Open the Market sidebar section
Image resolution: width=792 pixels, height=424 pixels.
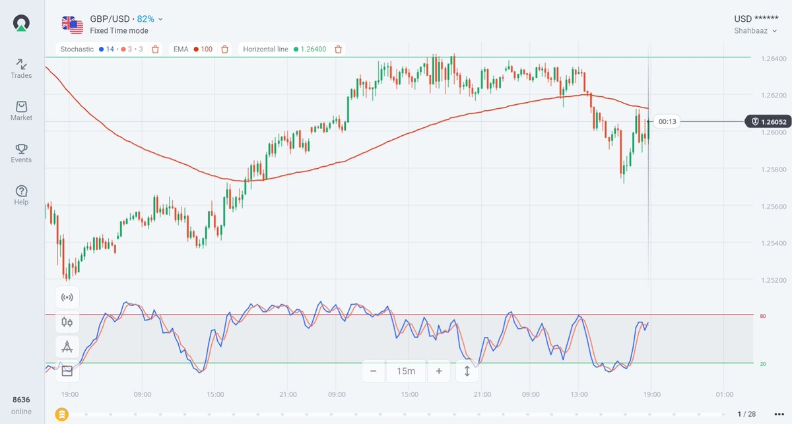click(x=21, y=110)
